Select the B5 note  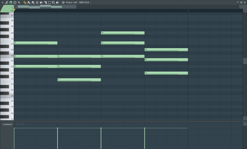(x=166, y=60)
